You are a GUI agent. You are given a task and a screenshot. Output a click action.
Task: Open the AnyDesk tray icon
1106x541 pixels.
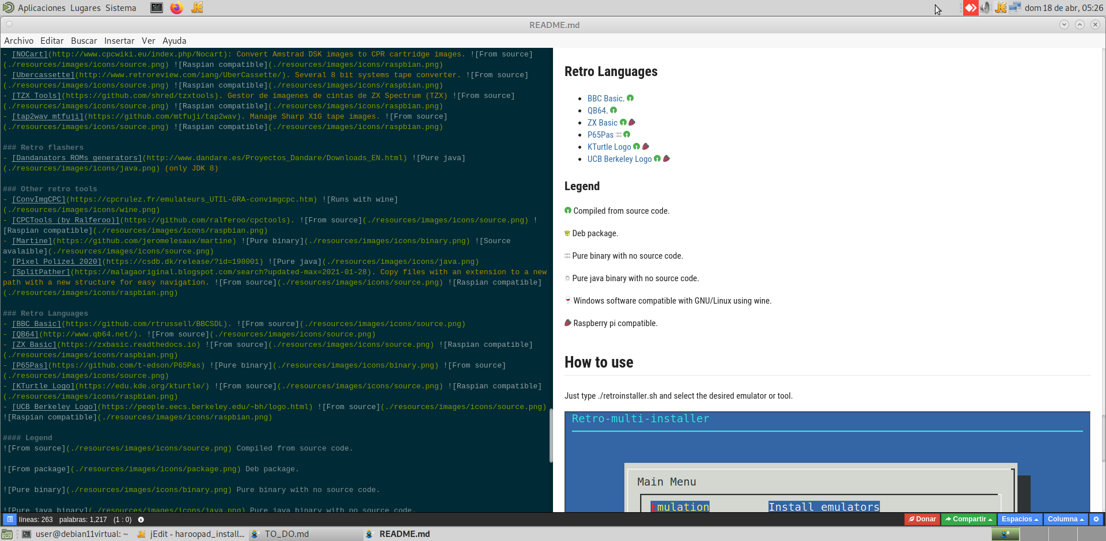(x=971, y=7)
